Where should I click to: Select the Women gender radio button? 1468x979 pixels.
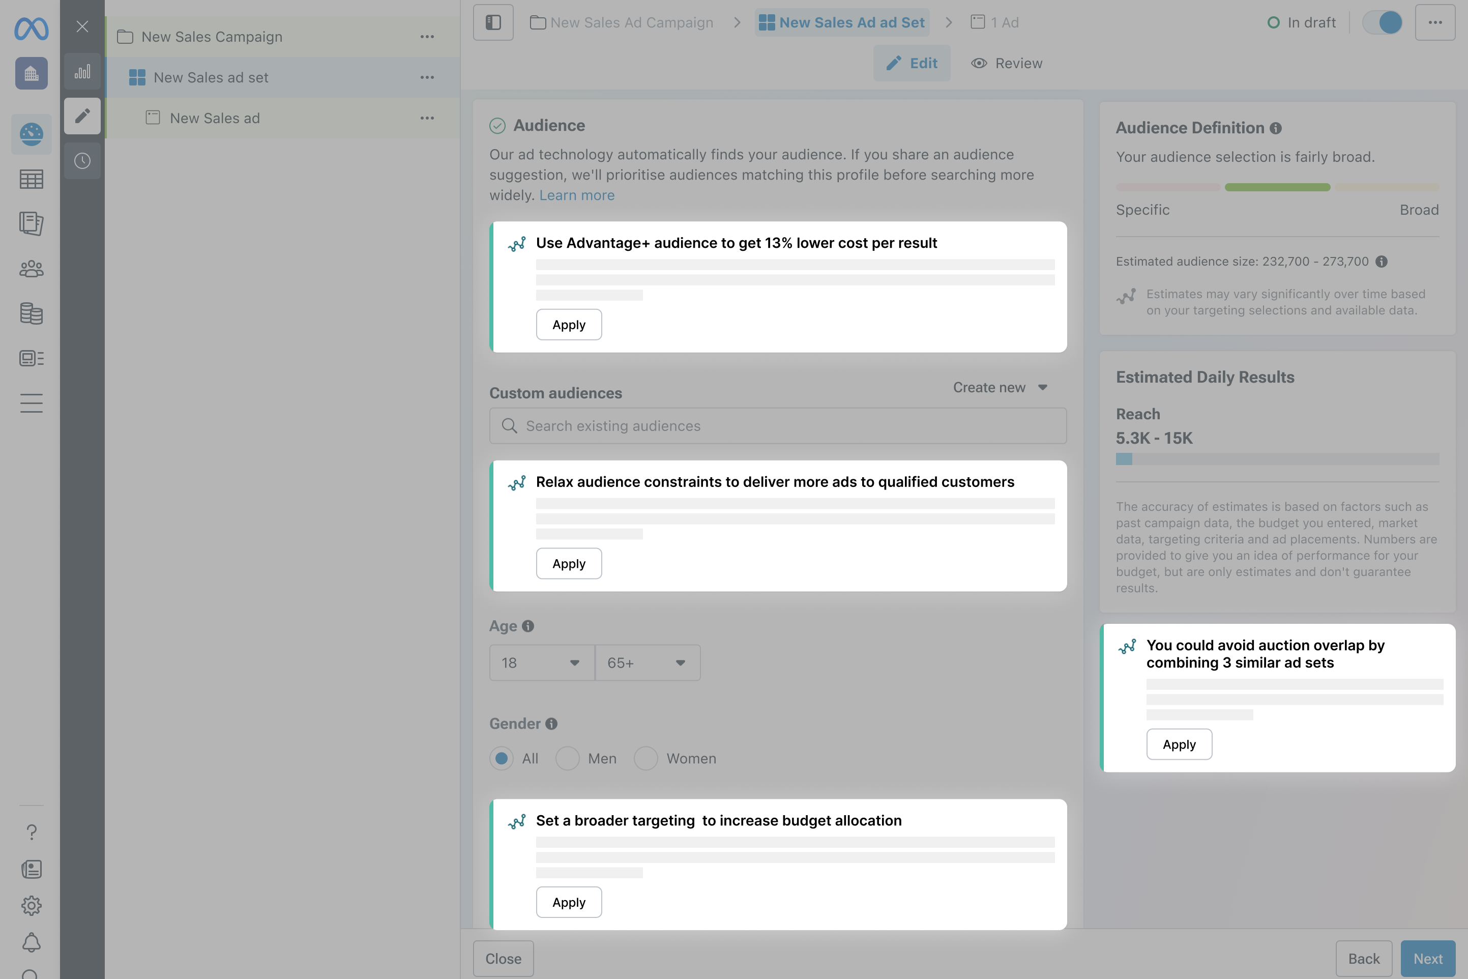[646, 759]
